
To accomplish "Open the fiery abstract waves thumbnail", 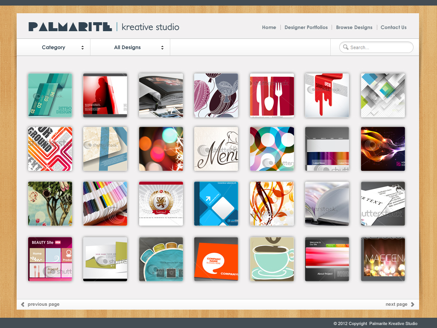I will pos(383,149).
